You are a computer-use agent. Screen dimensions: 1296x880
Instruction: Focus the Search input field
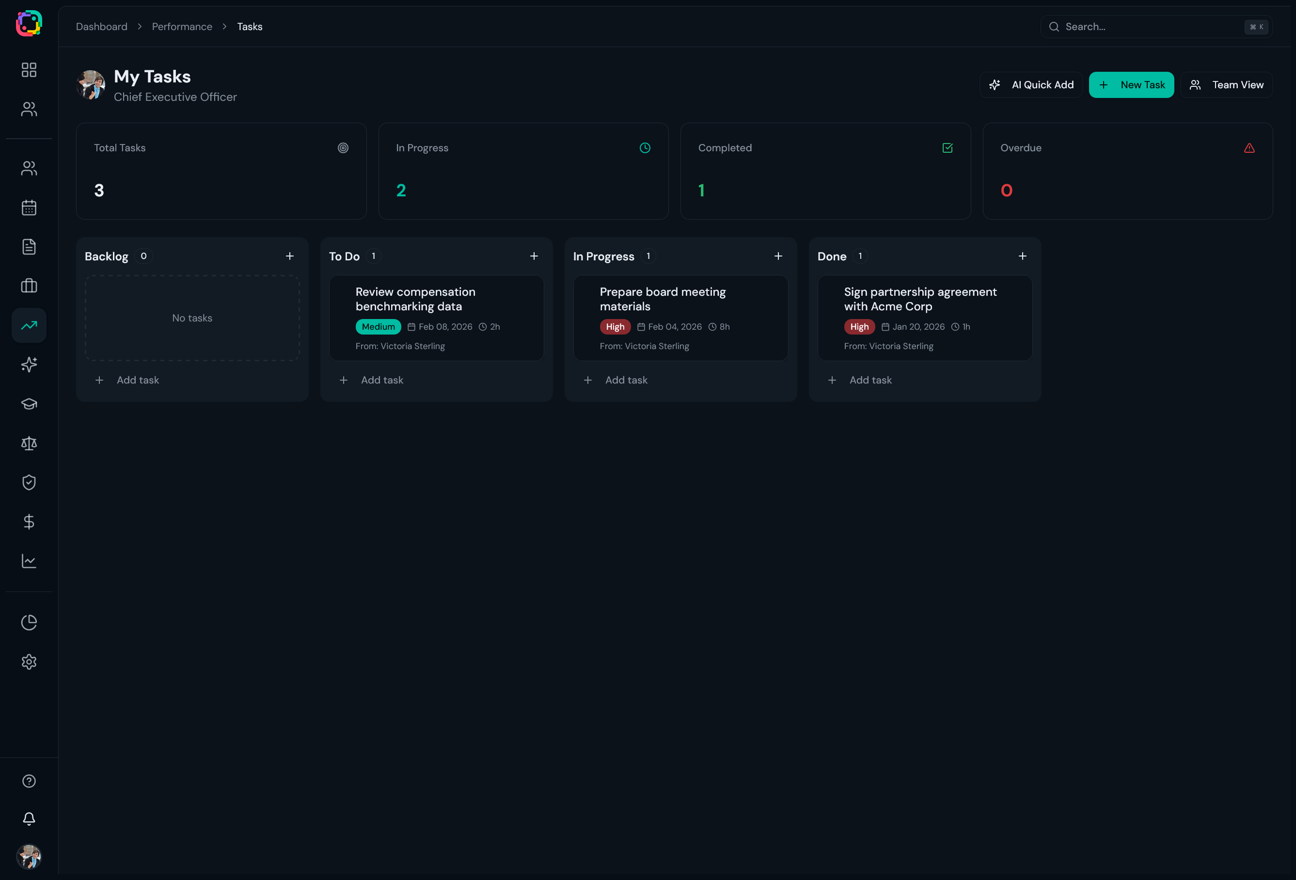click(x=1149, y=27)
